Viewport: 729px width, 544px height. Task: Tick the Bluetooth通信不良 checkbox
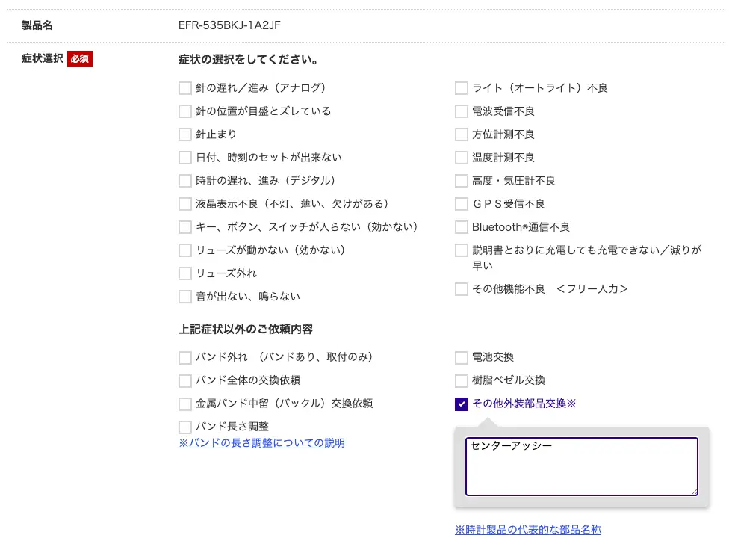point(462,227)
